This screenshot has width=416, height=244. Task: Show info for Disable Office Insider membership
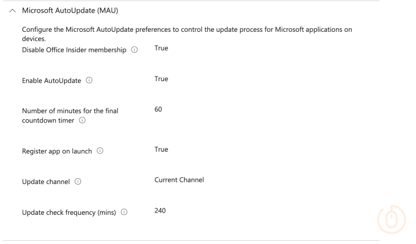click(135, 50)
